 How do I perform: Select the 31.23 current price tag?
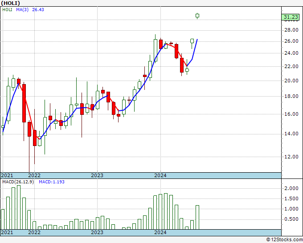(x=291, y=17)
